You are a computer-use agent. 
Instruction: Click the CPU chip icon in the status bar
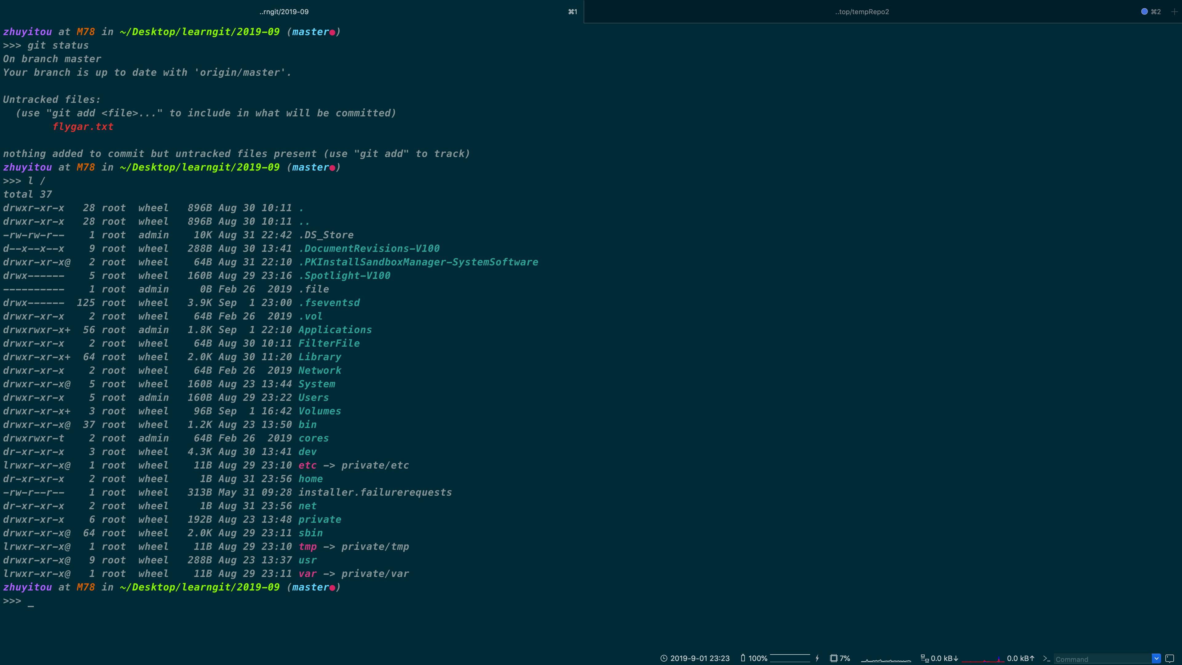(x=834, y=658)
